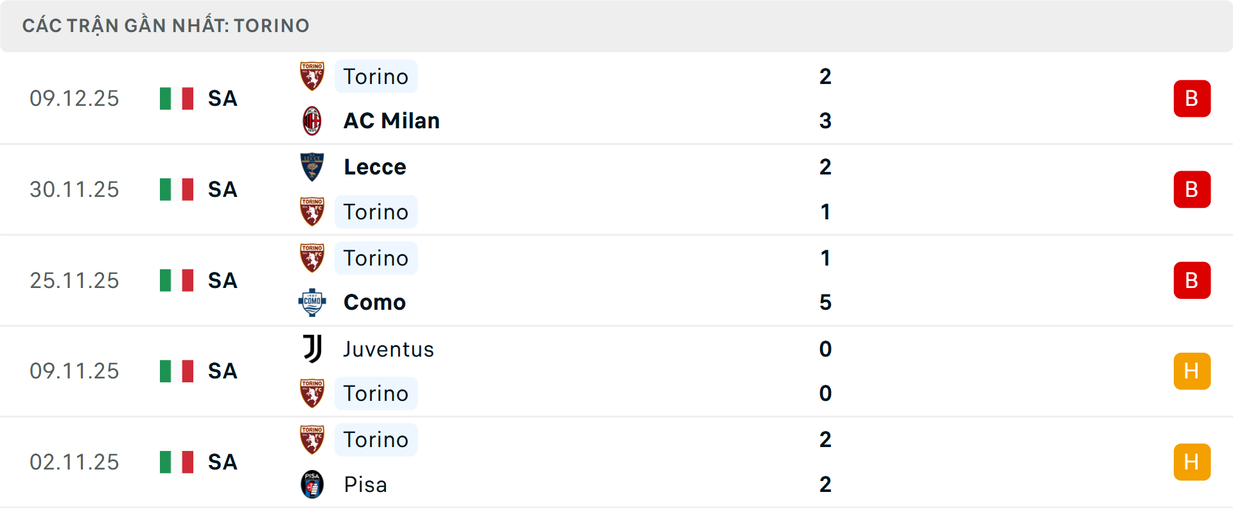This screenshot has height=508, width=1233.
Task: Open the Pisa team name
Action: click(365, 484)
